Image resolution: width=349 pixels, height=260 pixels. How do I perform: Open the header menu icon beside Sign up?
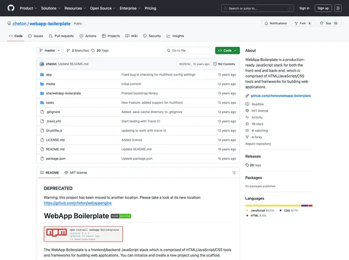click(338, 8)
